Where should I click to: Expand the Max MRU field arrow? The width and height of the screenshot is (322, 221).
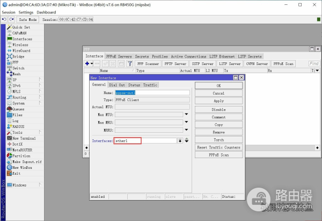pyautogui.click(x=186, y=122)
